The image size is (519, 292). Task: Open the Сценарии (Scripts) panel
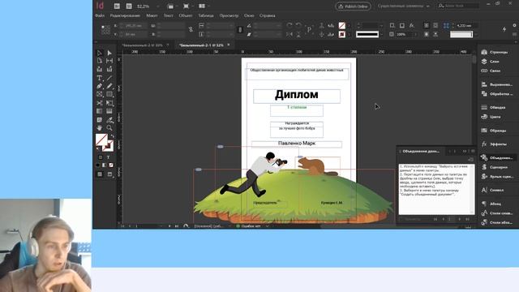tap(495, 167)
